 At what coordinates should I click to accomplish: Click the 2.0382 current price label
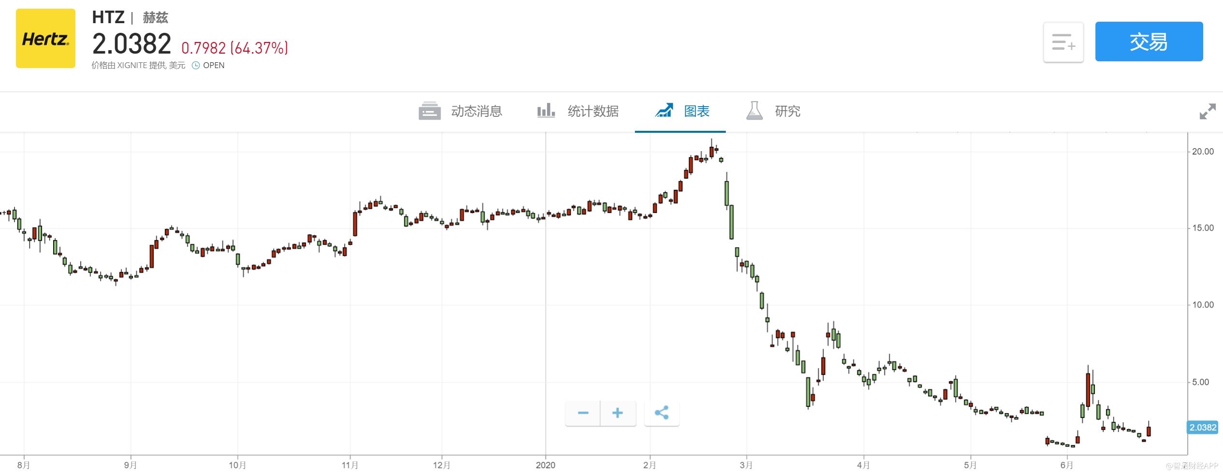coord(1203,428)
